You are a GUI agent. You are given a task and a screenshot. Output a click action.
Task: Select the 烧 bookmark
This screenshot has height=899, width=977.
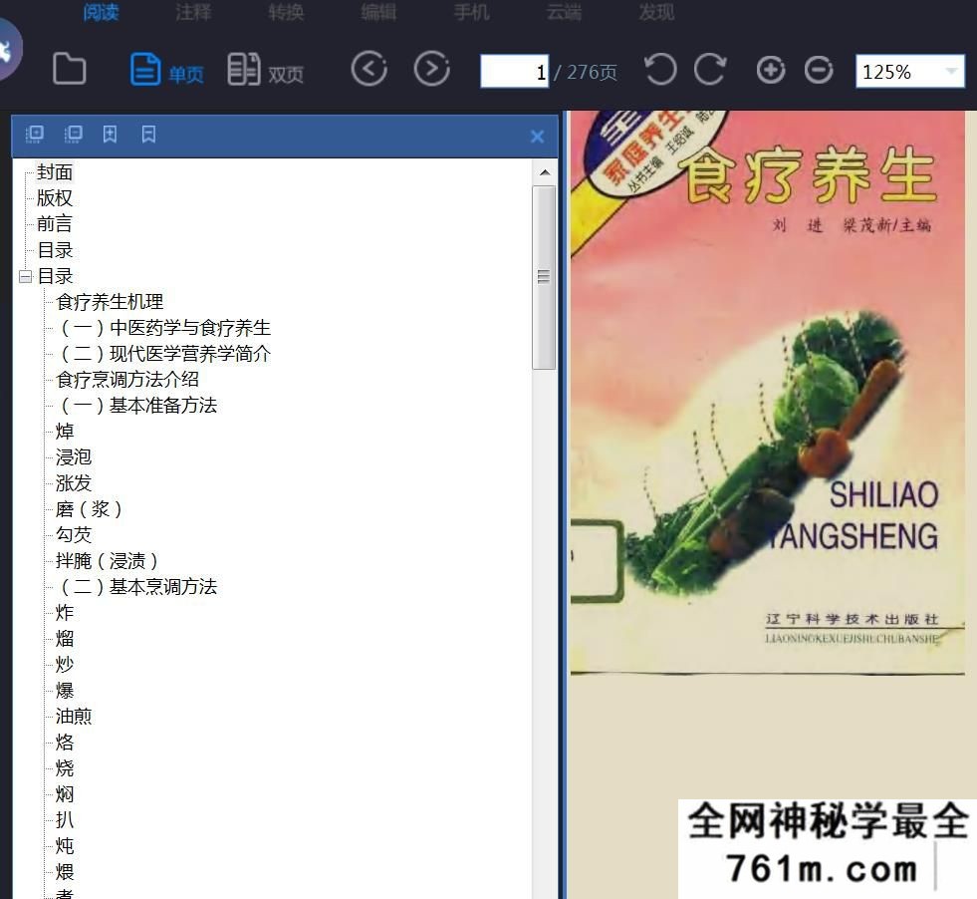click(65, 768)
